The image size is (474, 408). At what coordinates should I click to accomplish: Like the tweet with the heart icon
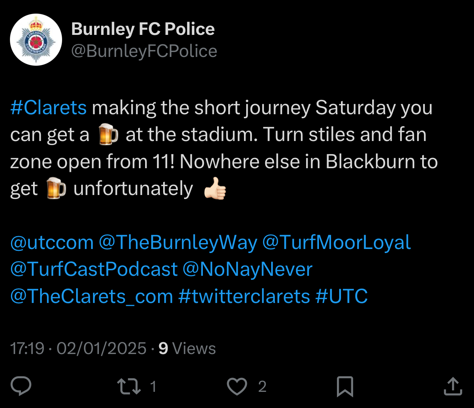pyautogui.click(x=237, y=386)
